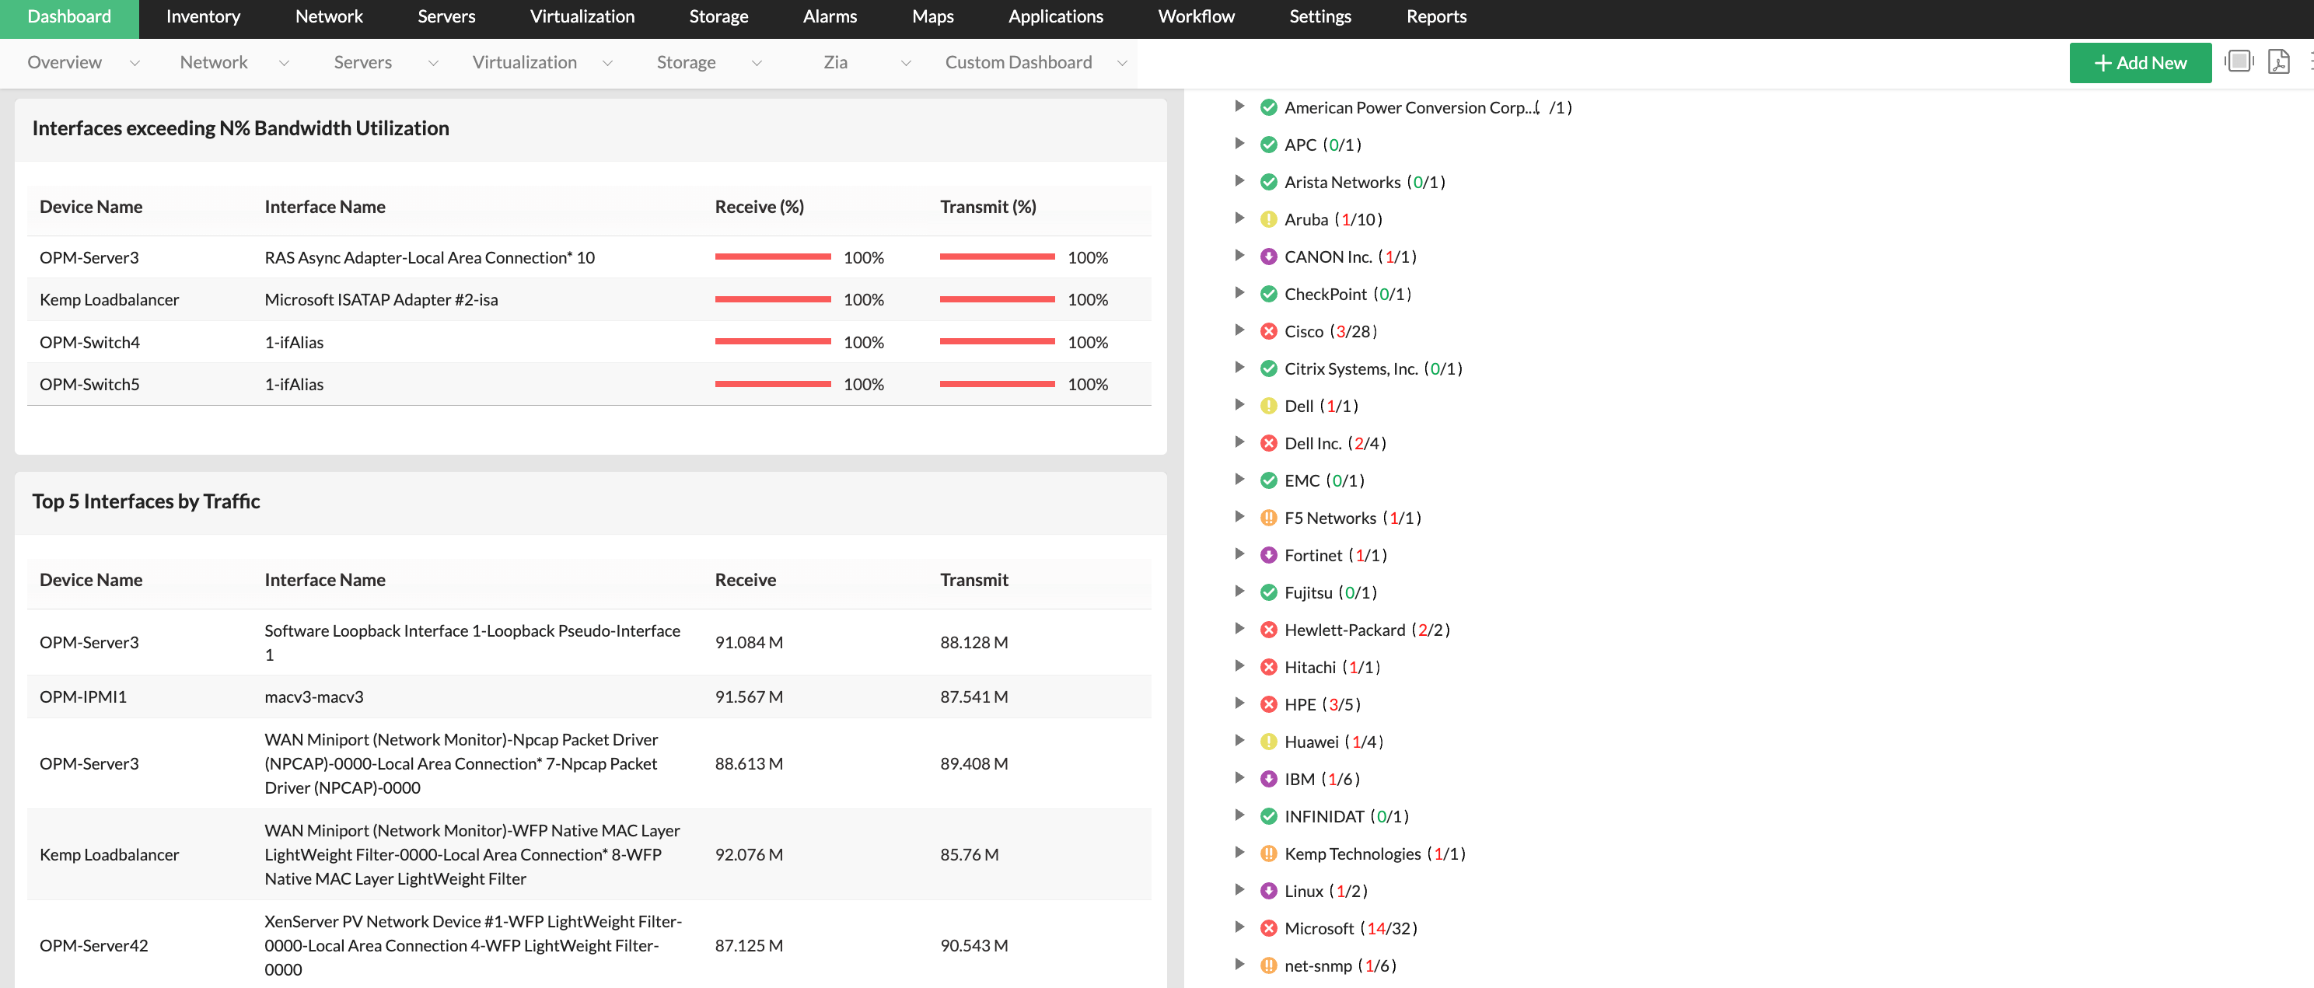This screenshot has width=2314, height=988.
Task: Click the slideshow/carousel view icon
Action: pos(2239,62)
